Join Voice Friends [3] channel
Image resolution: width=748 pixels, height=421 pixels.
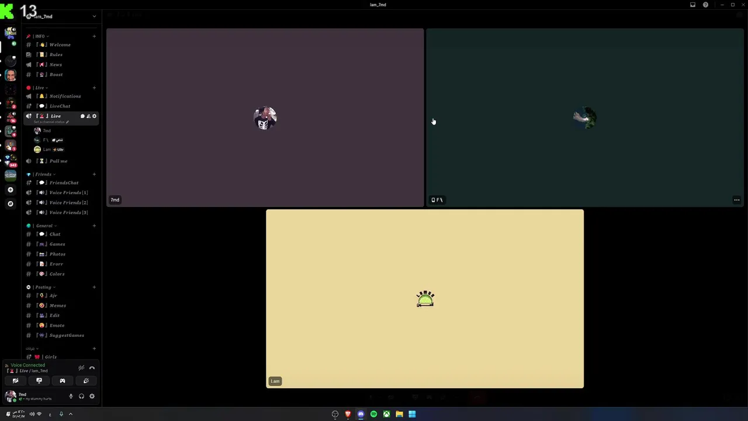pos(61,213)
